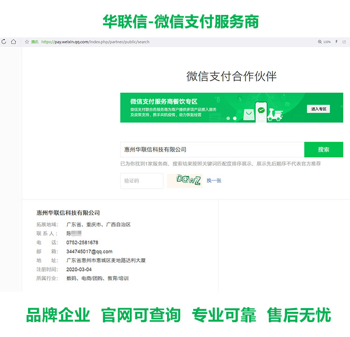Viewport: 350px width, 337px height.
Task: Click the green 搜索 search button
Action: 324,150
